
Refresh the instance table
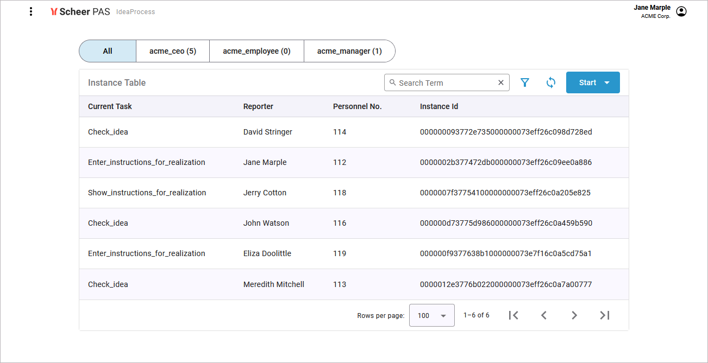click(550, 82)
